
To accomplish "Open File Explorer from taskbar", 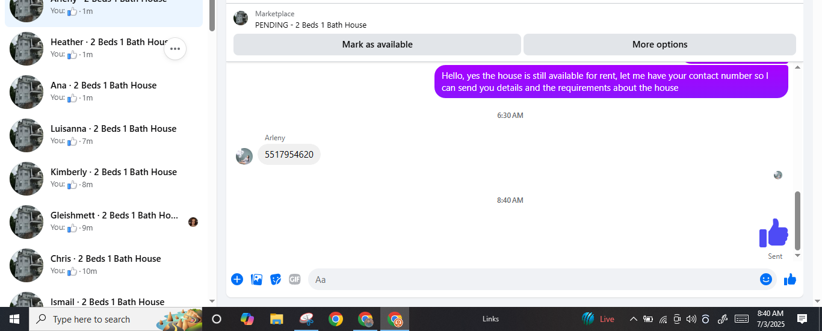I will (x=276, y=319).
